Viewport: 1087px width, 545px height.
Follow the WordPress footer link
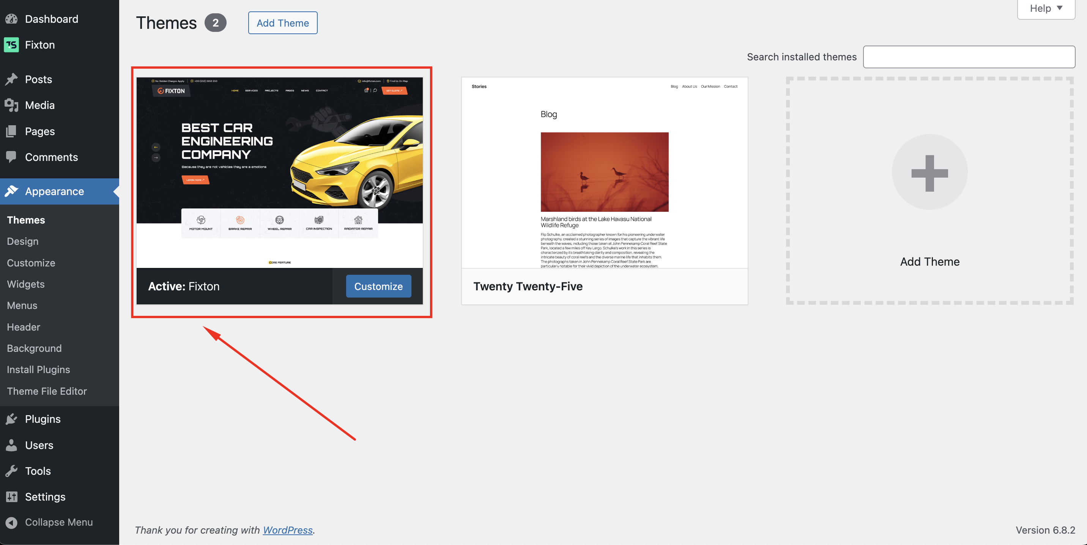coord(287,530)
